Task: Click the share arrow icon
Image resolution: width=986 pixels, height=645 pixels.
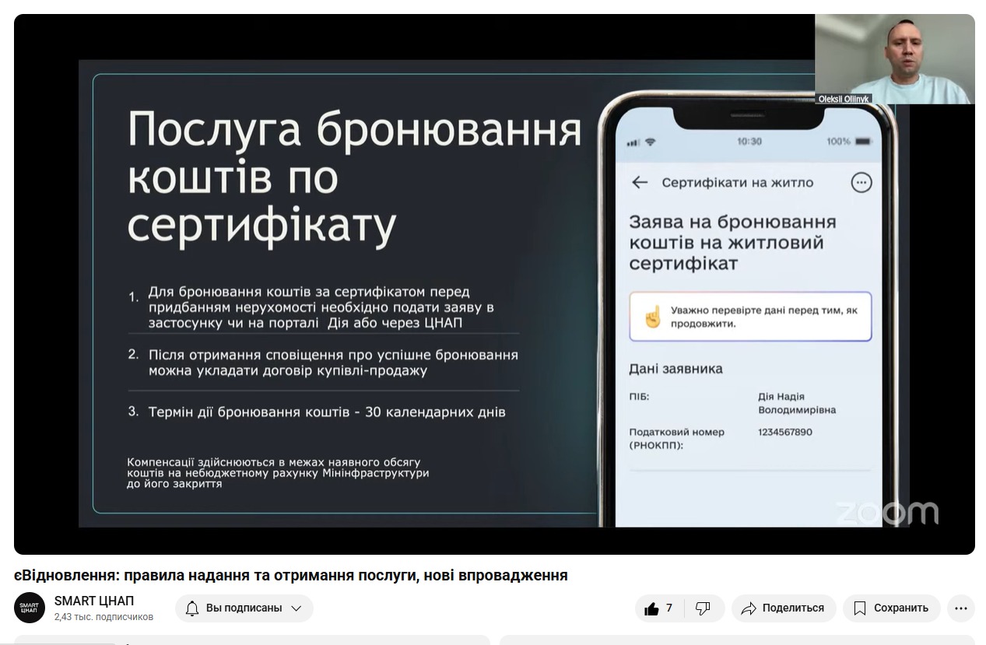Action: click(x=749, y=608)
